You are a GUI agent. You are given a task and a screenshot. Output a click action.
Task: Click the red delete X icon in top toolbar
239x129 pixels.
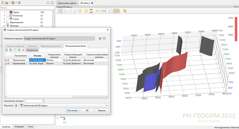click(19, 3)
